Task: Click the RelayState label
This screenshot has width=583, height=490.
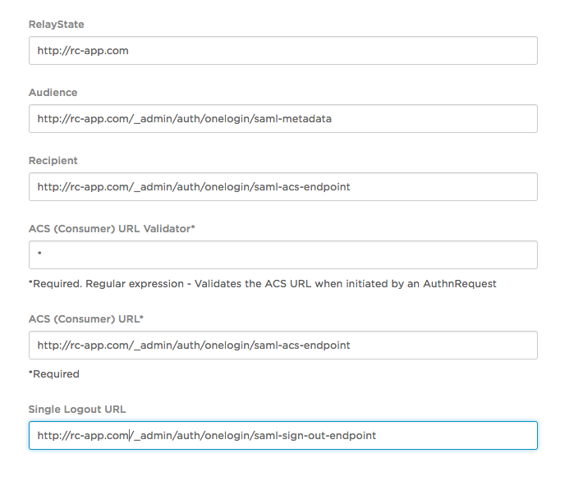Action: pyautogui.click(x=56, y=25)
